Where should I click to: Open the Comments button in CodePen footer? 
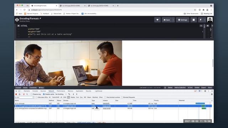[33, 88]
